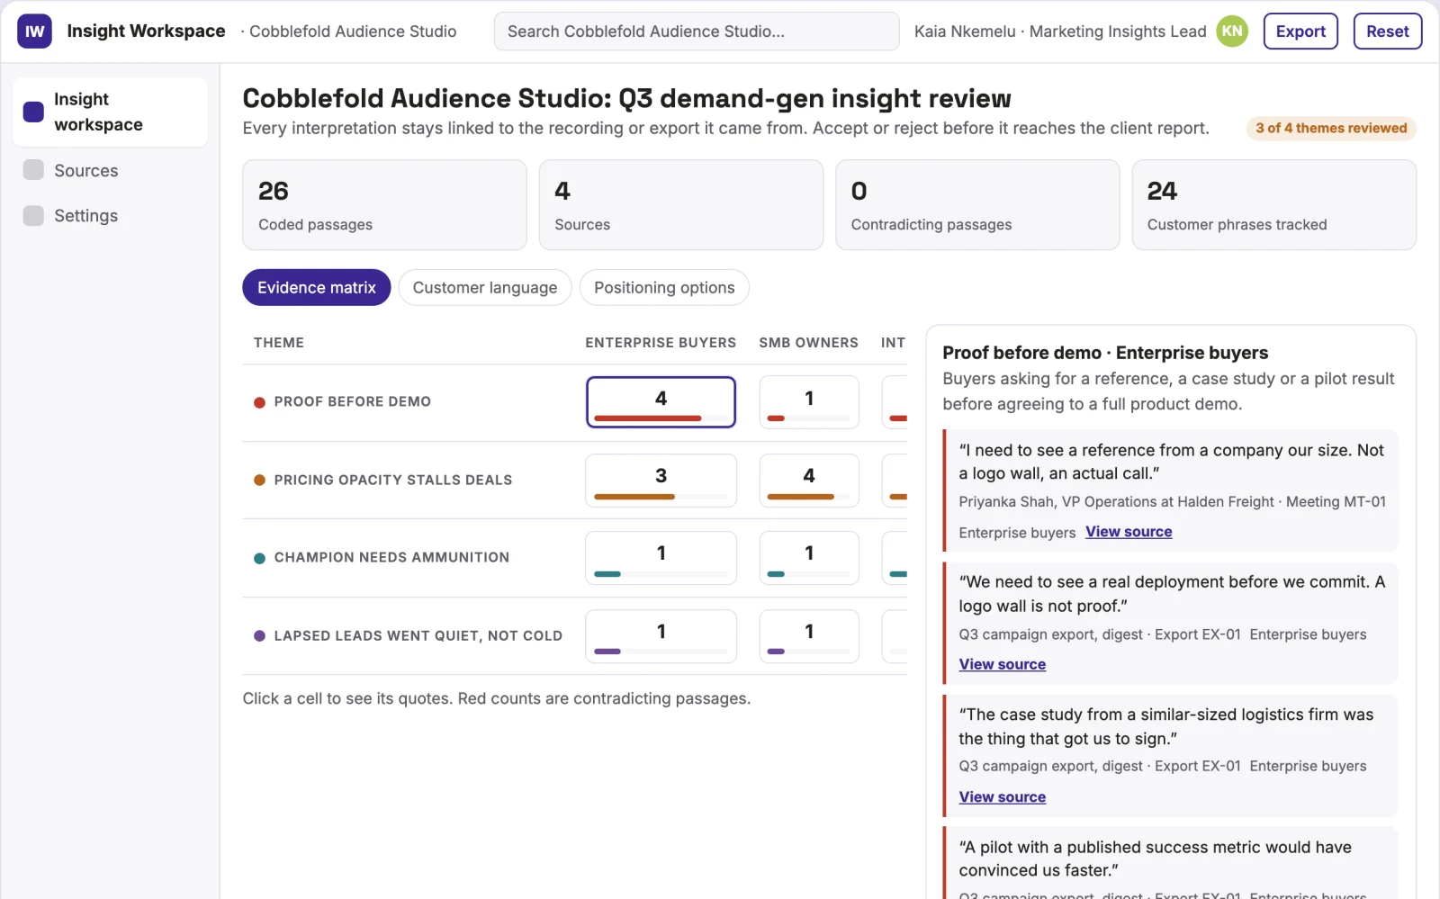Screen dimensions: 1440x899
Task: Open View source for logistics case study quote
Action: pyautogui.click(x=1002, y=797)
